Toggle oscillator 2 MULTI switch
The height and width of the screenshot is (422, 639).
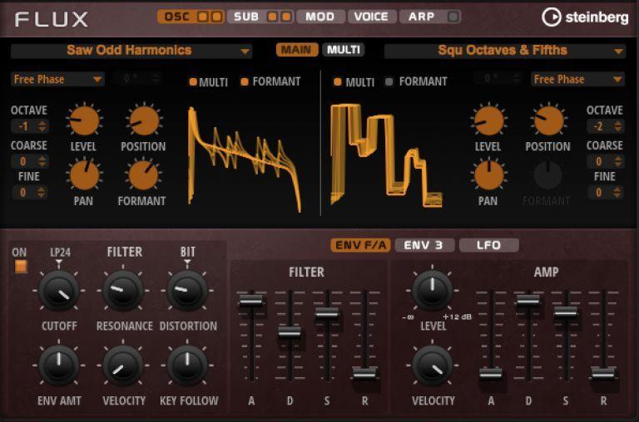[x=338, y=81]
